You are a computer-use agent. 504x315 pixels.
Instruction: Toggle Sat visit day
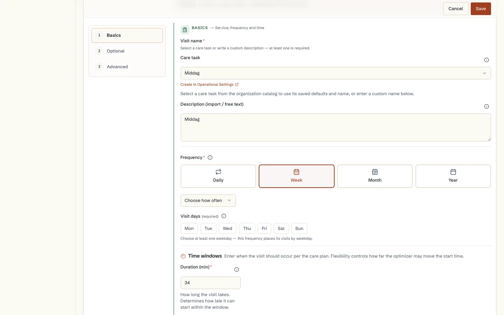[x=281, y=228]
